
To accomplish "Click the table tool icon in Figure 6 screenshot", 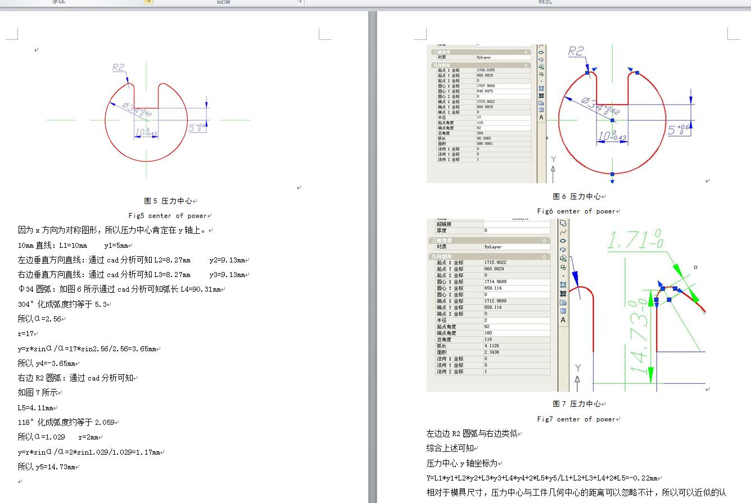I will click(541, 110).
